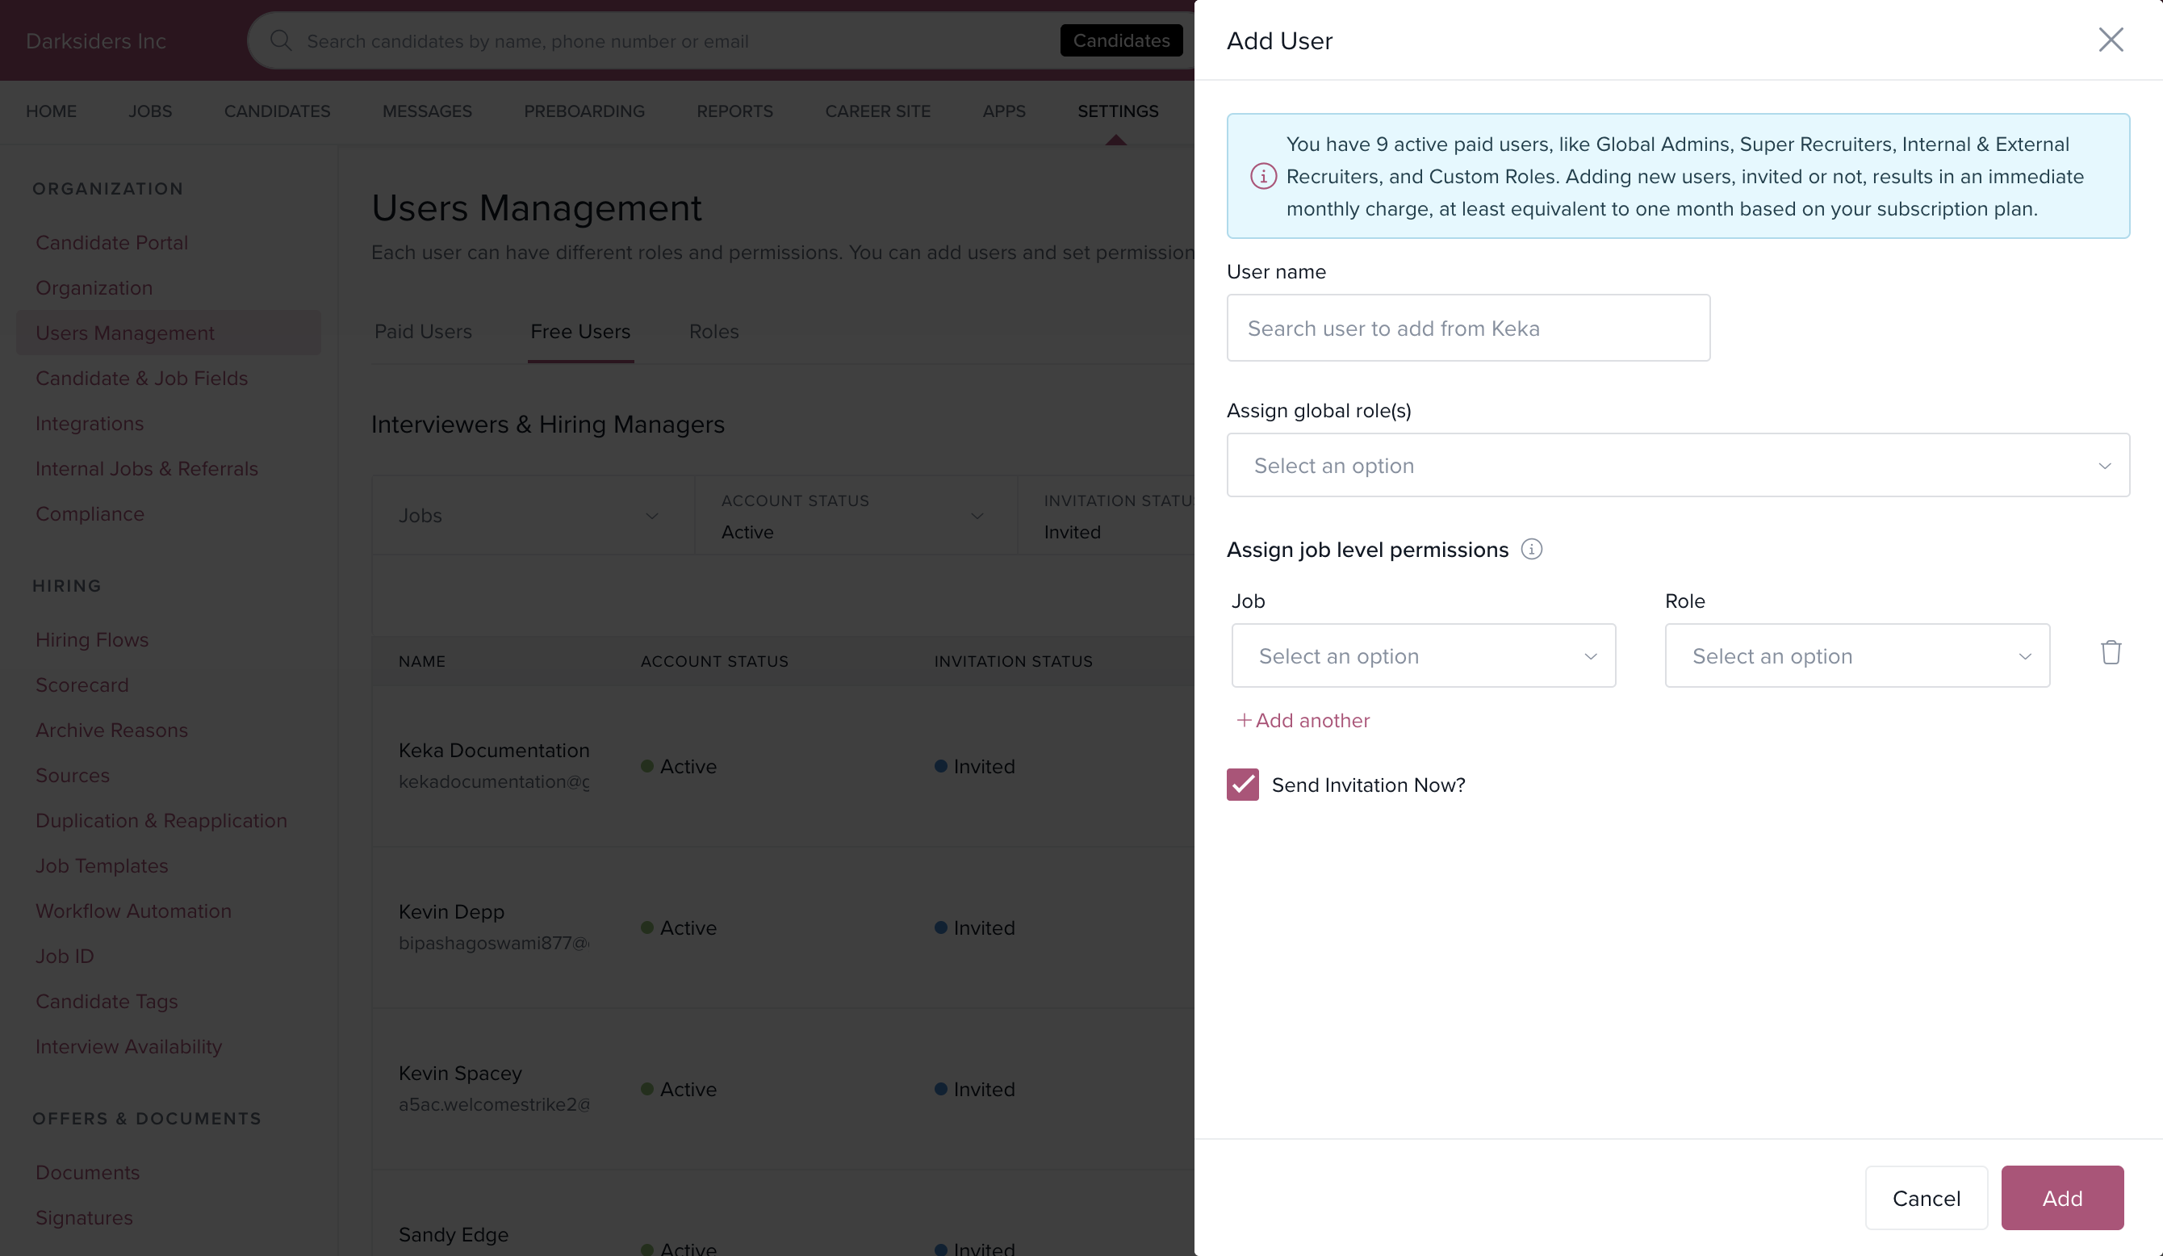
Task: Open Hiring Flows in sidebar
Action: pyautogui.click(x=92, y=639)
